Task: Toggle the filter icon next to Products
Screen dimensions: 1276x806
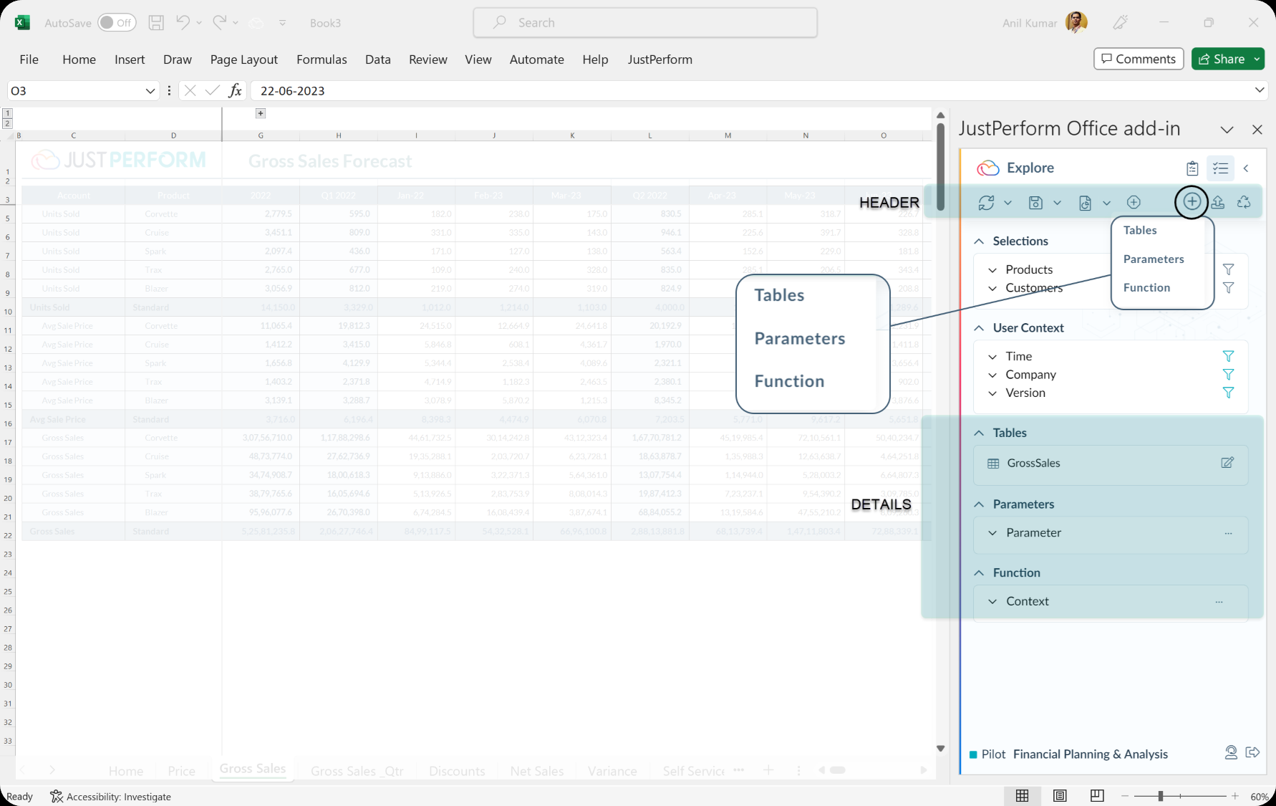Action: click(x=1229, y=269)
